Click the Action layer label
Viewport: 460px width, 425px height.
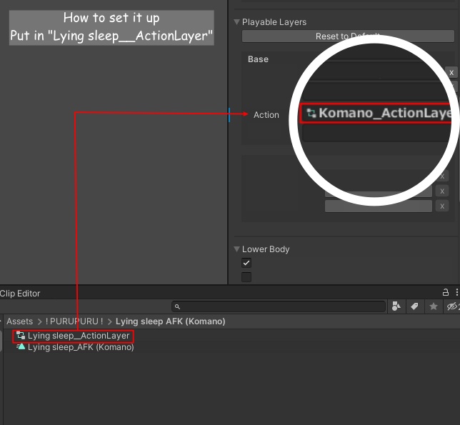click(266, 115)
